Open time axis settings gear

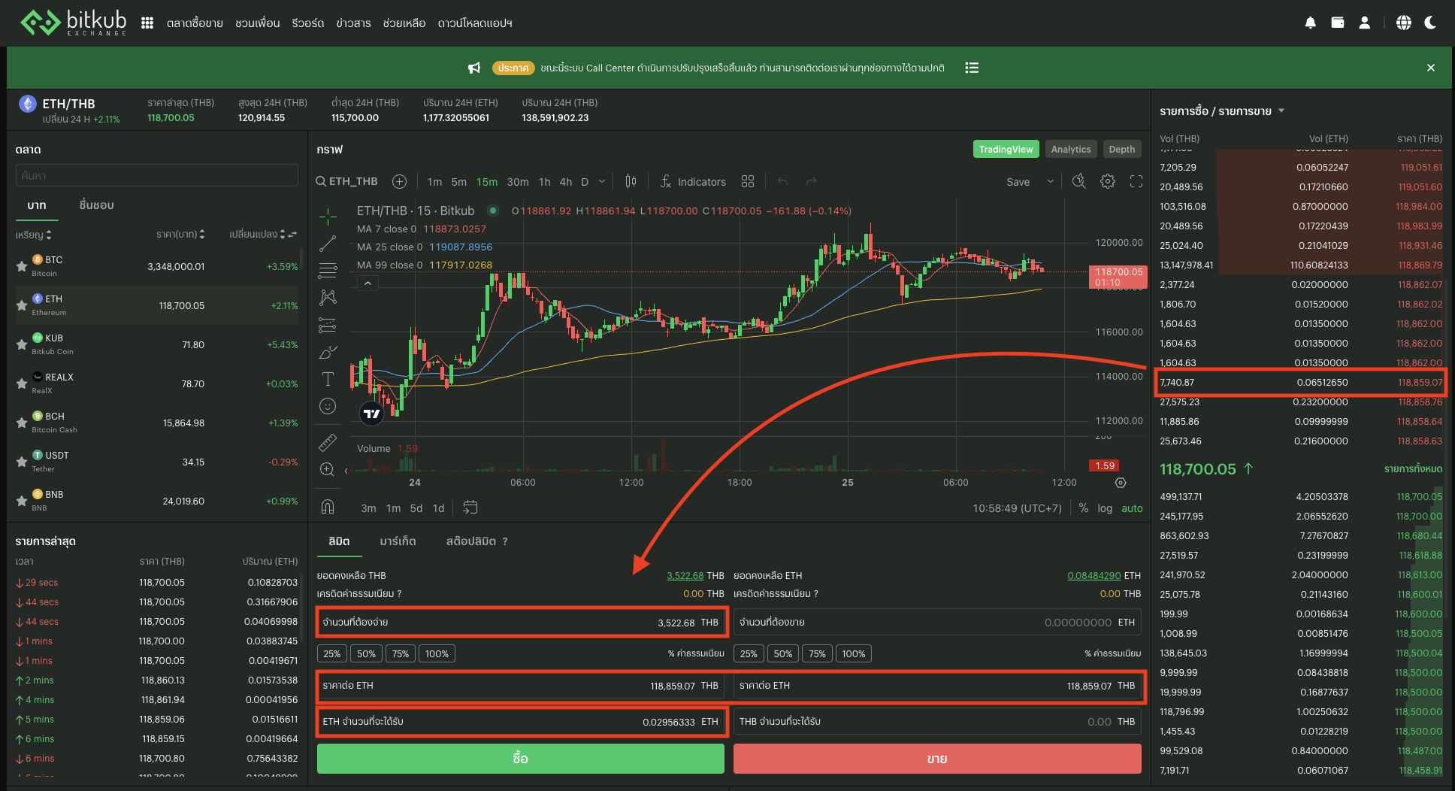[x=1121, y=483]
